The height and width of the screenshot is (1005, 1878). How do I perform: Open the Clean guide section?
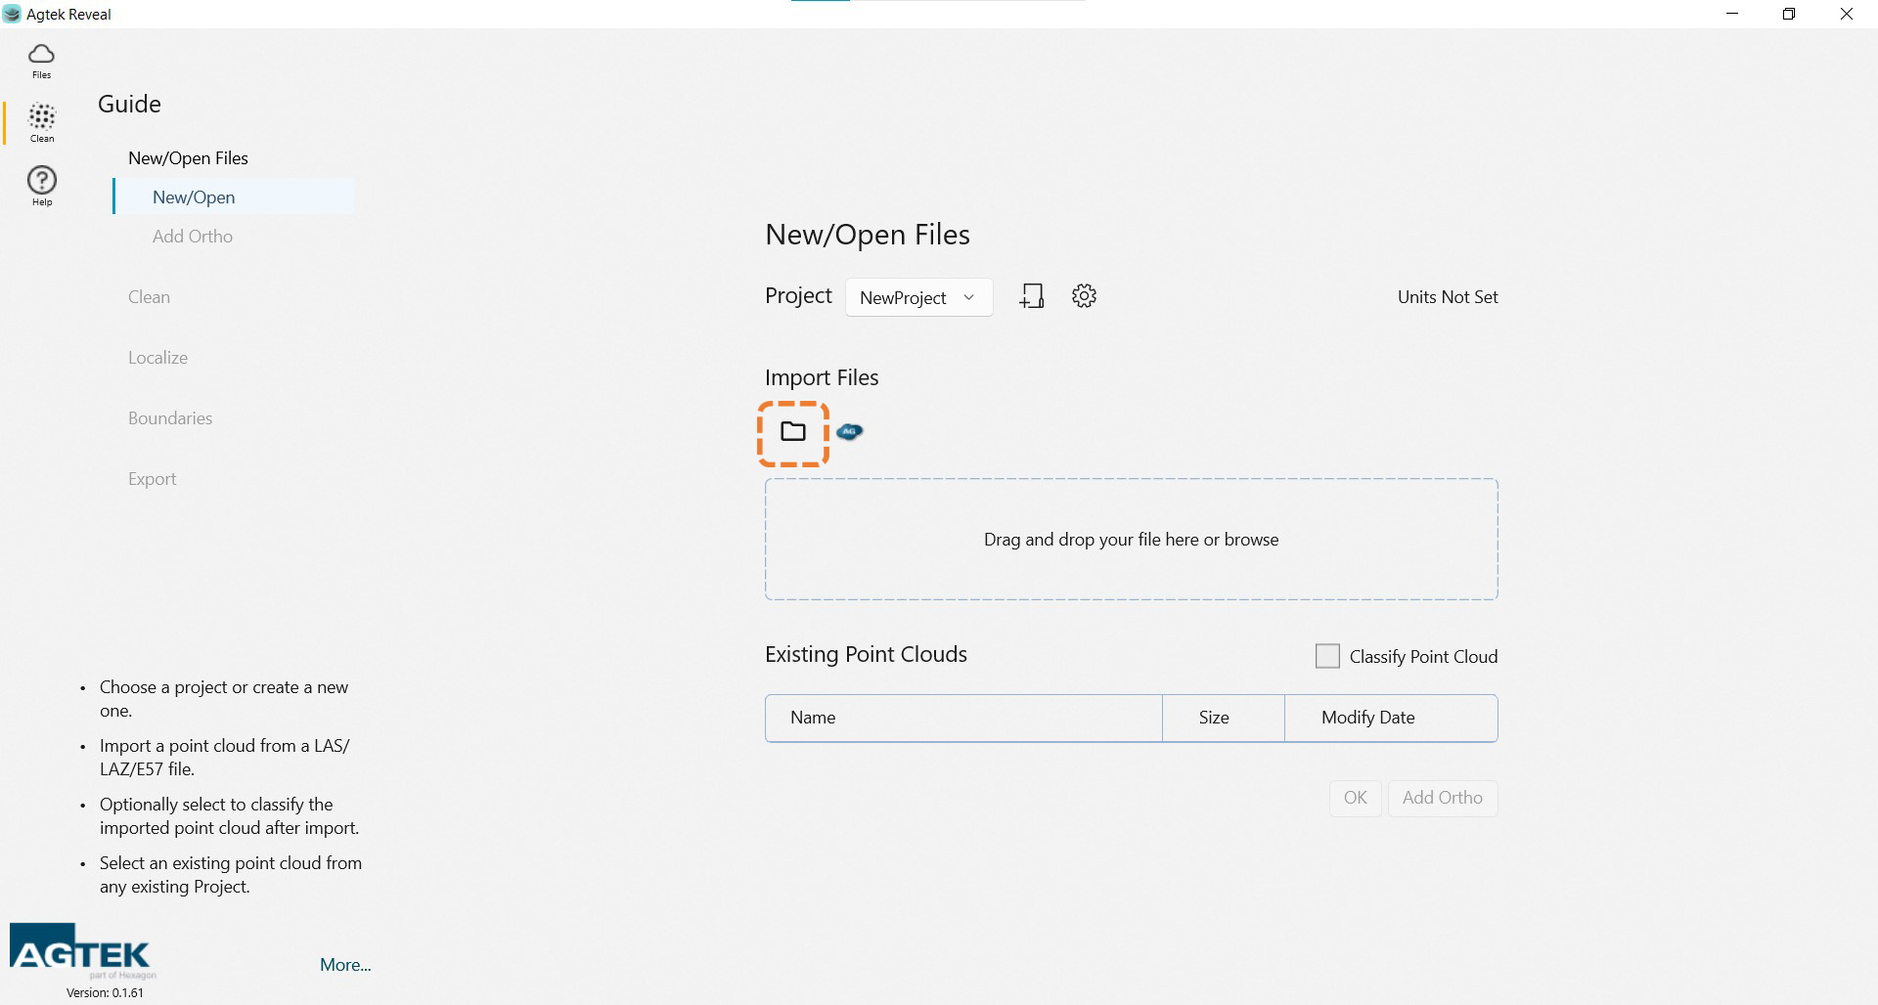149,297
